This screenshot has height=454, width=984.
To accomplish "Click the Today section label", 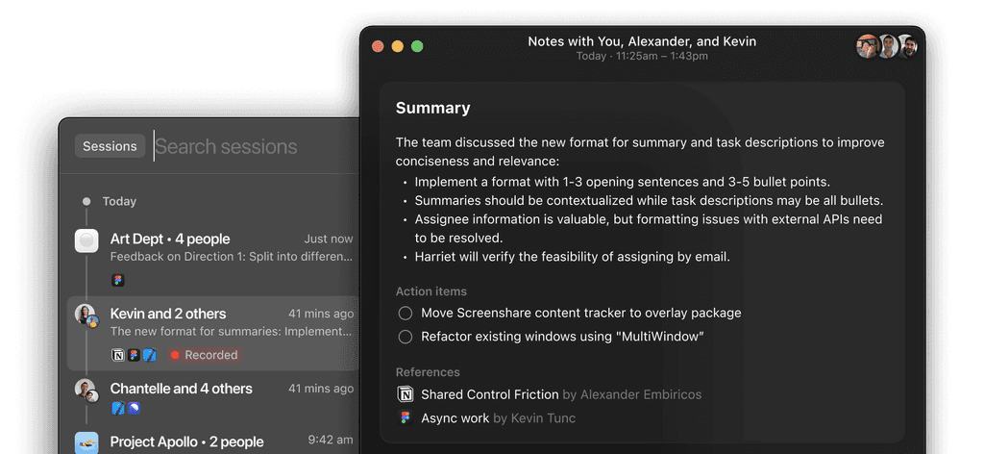I will pos(119,202).
